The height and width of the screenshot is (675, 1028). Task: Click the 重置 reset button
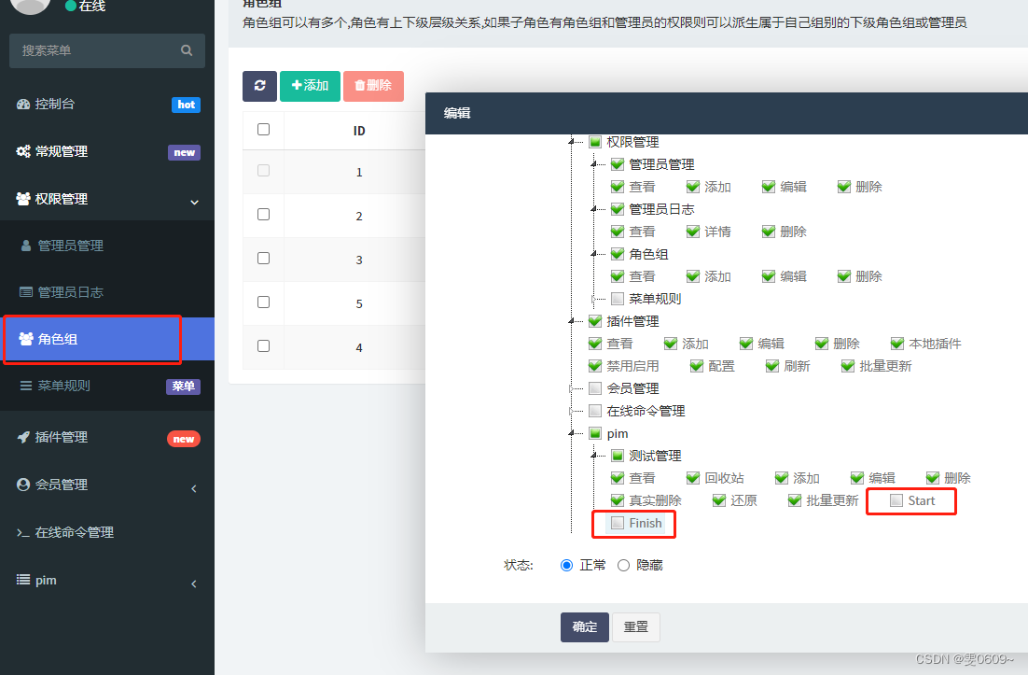636,627
